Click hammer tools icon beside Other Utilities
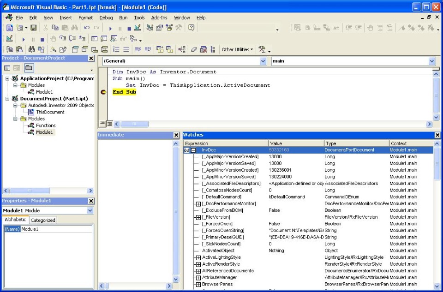The height and width of the screenshot is (292, 443). (x=262, y=49)
